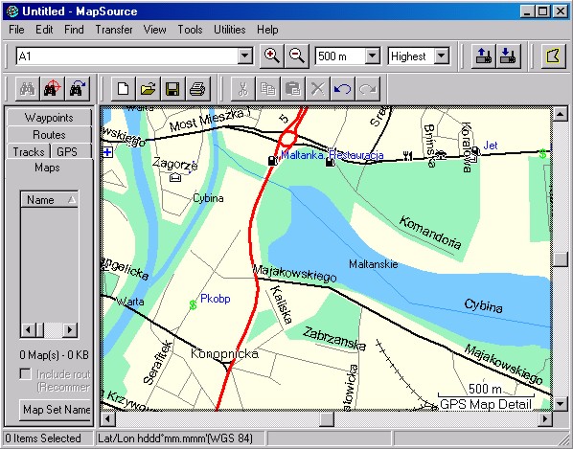Open the View menu
Viewport: 573px width, 449px height.
click(154, 30)
